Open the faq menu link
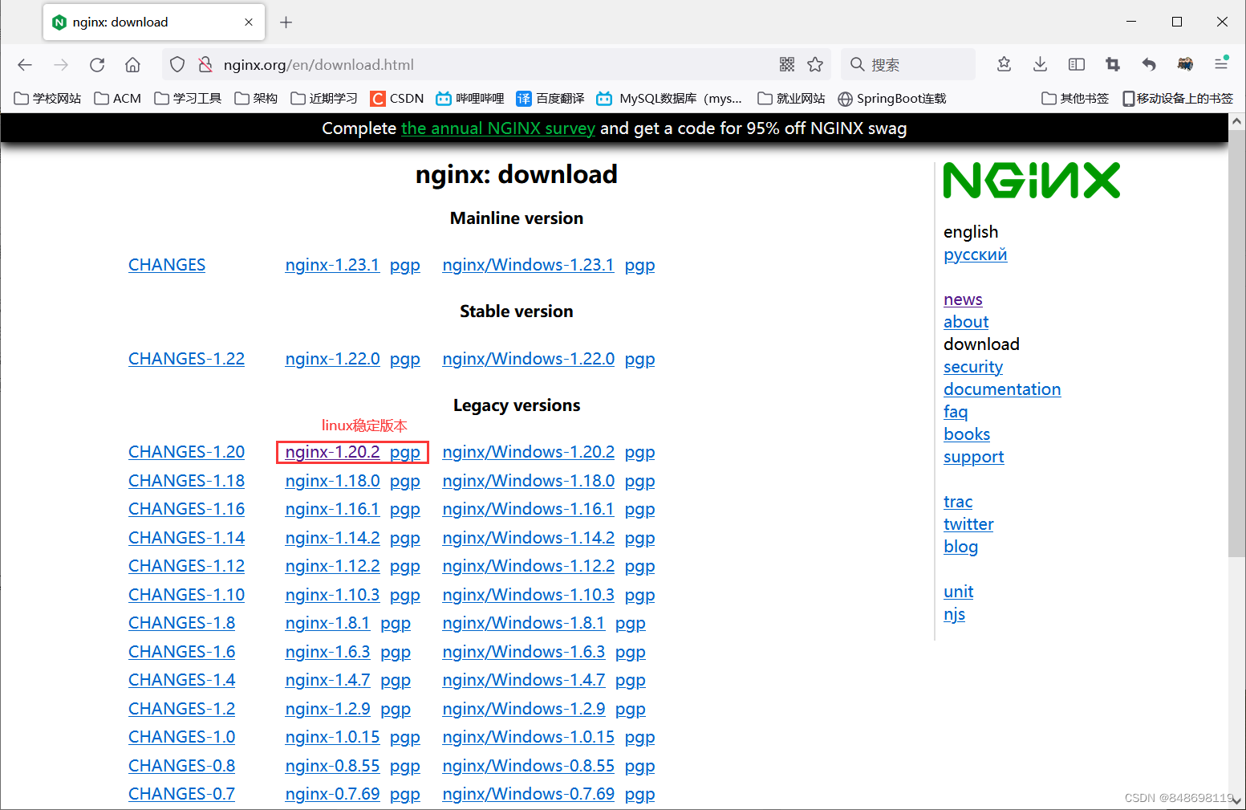 956,412
